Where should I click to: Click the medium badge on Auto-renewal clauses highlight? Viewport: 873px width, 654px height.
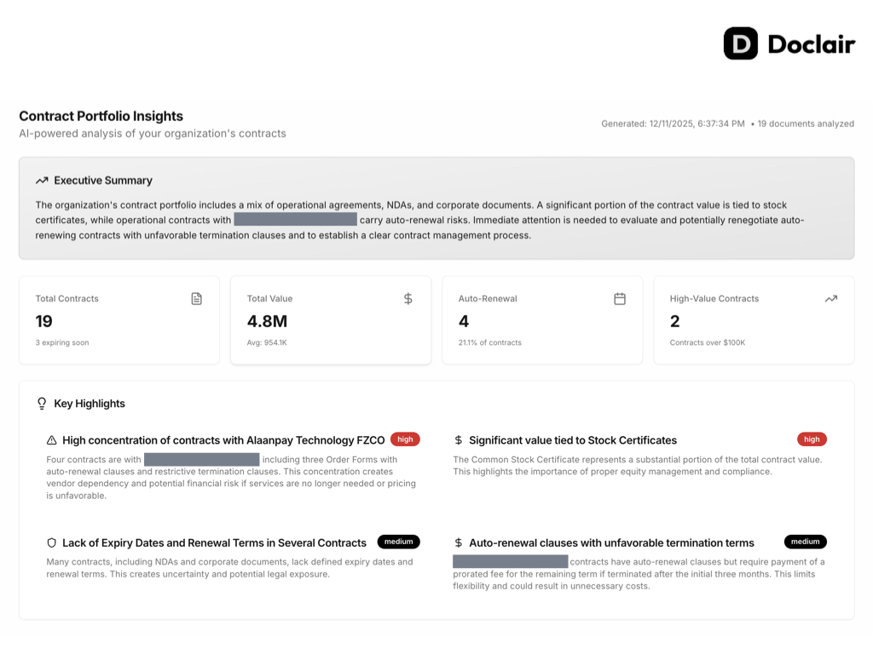(805, 542)
